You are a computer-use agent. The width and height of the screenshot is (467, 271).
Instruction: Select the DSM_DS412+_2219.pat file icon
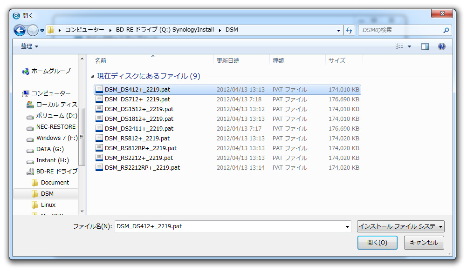click(99, 89)
